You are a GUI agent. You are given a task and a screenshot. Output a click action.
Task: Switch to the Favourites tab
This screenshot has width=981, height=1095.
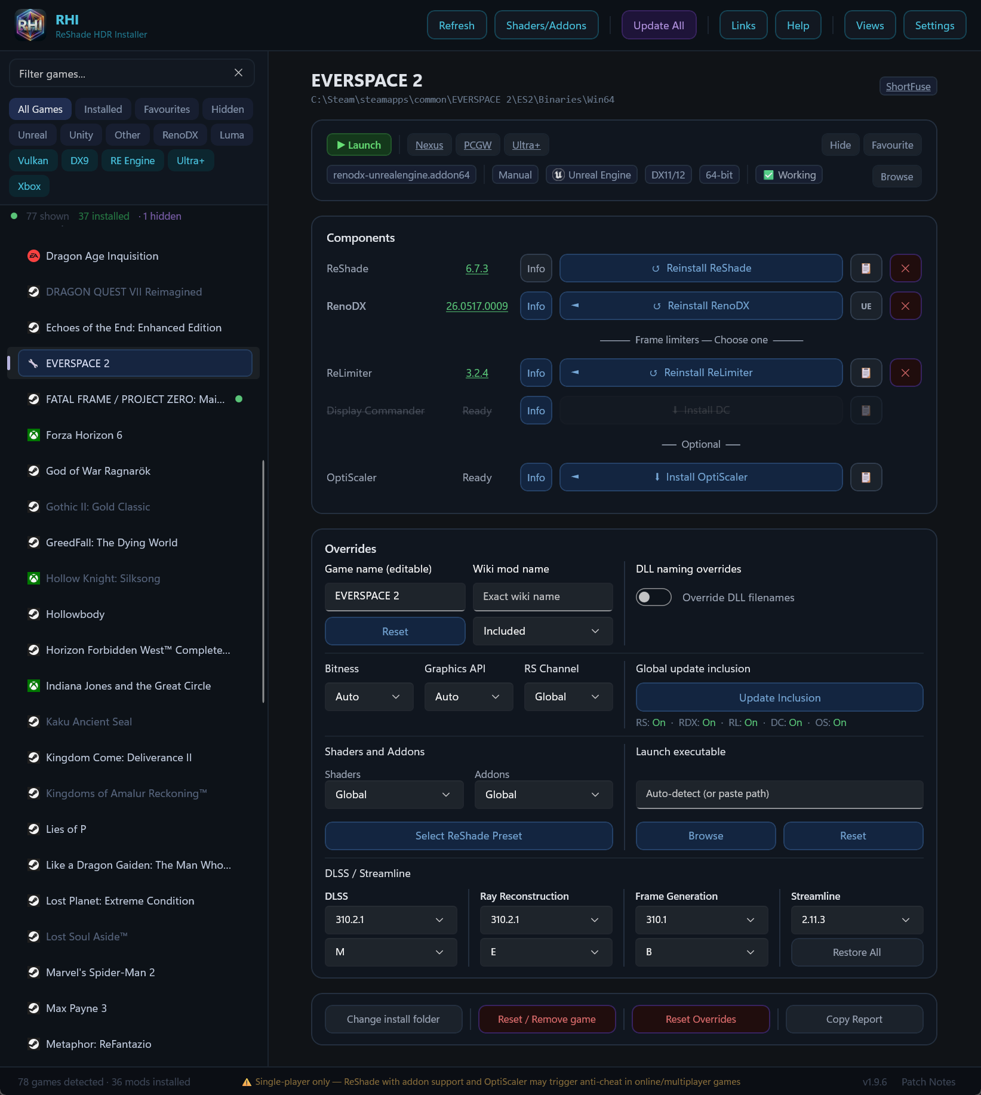pyautogui.click(x=167, y=109)
